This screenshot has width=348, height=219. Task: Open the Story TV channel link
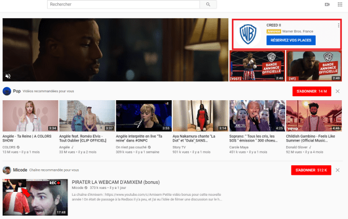[179, 147]
